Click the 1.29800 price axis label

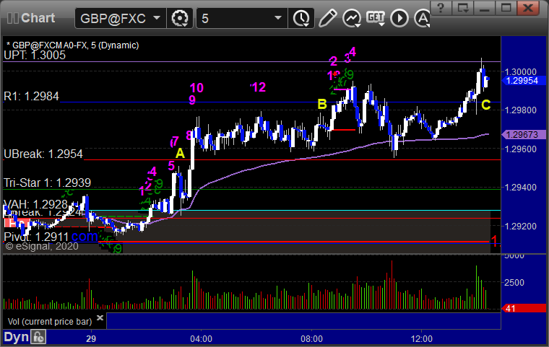coord(520,110)
